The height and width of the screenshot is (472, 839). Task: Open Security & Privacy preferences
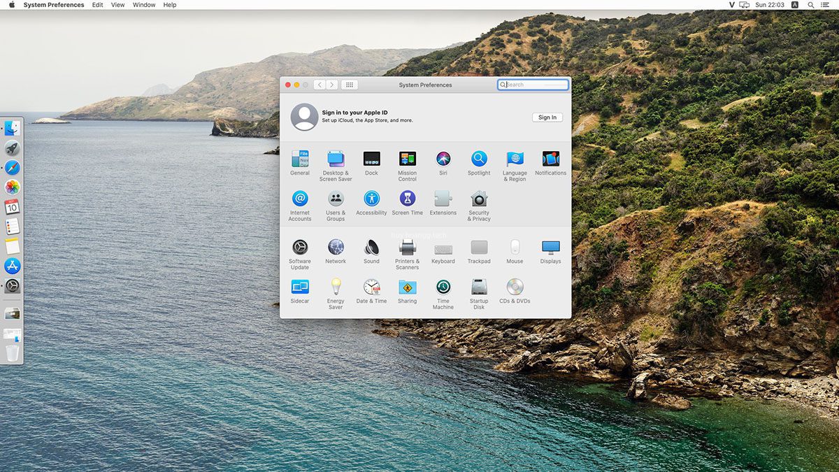[479, 206]
